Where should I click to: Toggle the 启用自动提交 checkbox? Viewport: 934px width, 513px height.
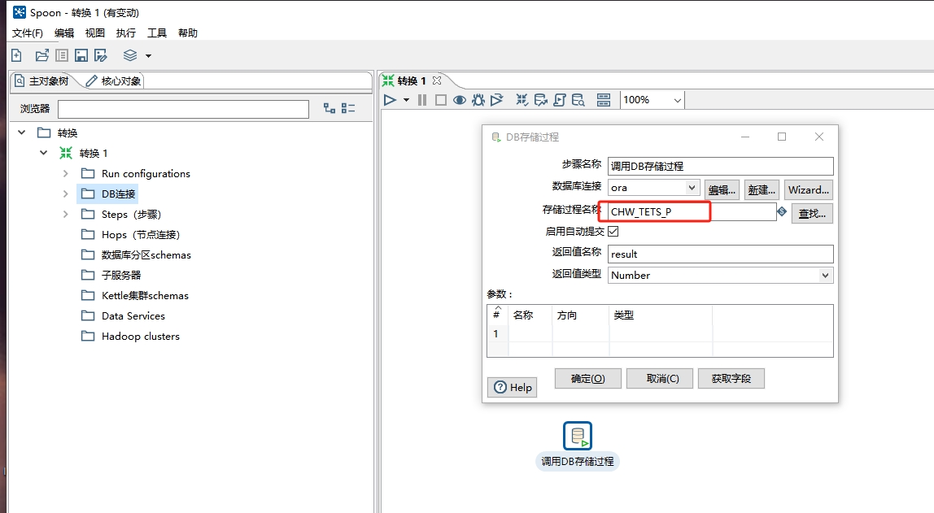pos(613,232)
